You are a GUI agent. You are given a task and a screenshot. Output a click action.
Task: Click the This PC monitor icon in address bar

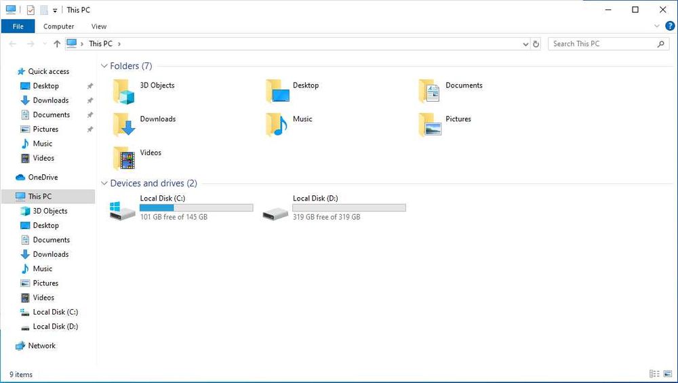pyautogui.click(x=72, y=43)
